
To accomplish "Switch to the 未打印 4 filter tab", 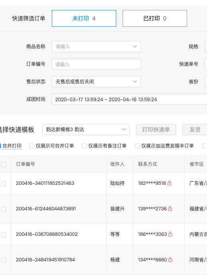I will click(x=84, y=18).
